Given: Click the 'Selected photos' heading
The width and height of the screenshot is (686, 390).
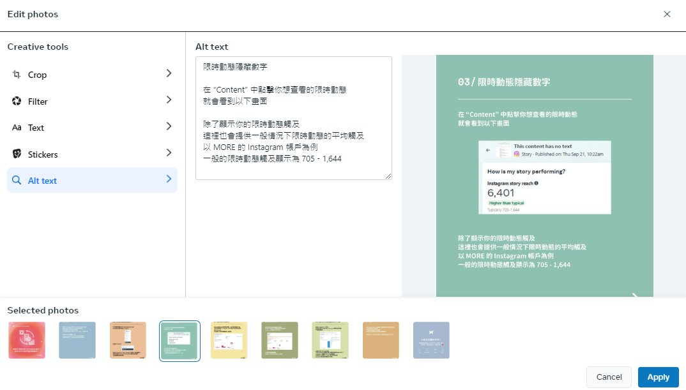Looking at the screenshot, I should [43, 310].
